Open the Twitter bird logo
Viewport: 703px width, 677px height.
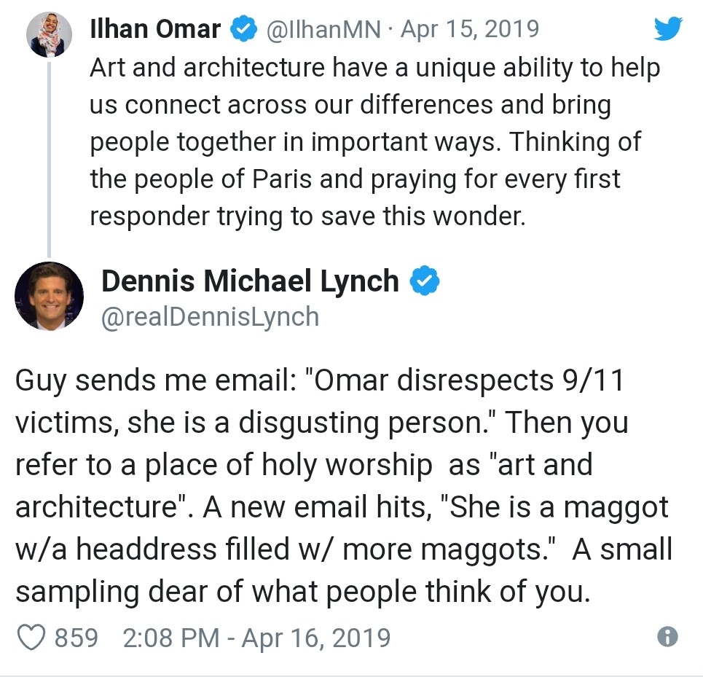668,28
